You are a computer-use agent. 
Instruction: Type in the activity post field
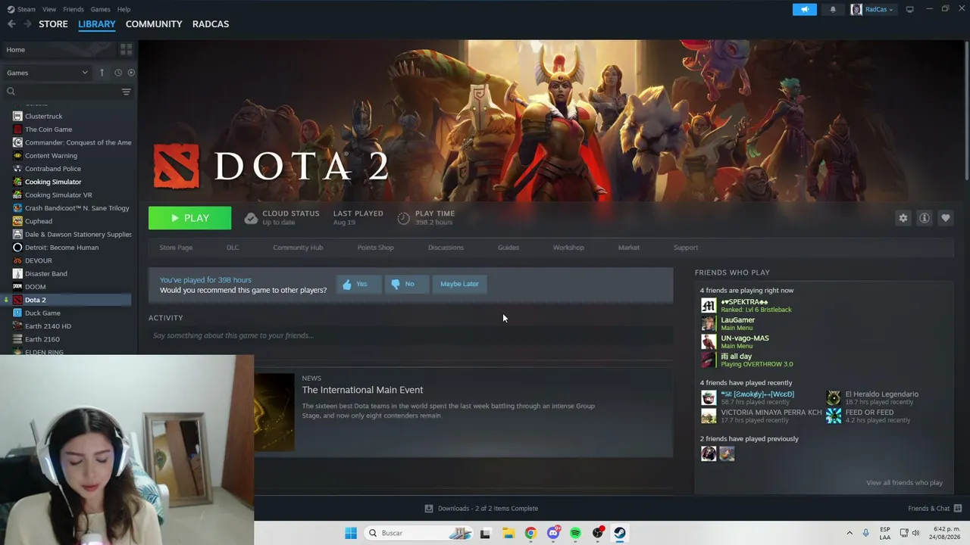pos(411,335)
